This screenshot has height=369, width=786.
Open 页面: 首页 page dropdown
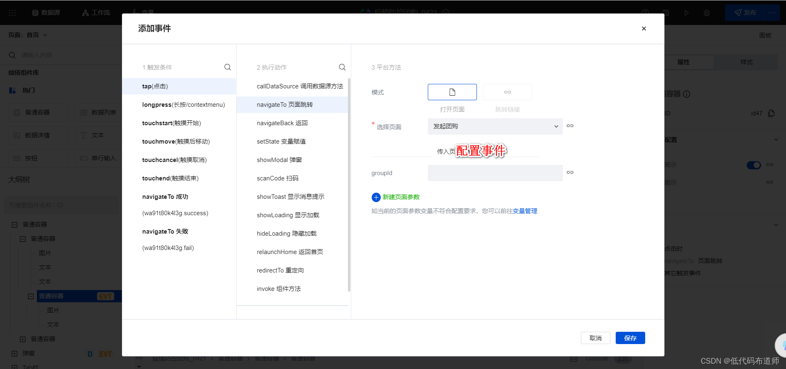(27, 35)
